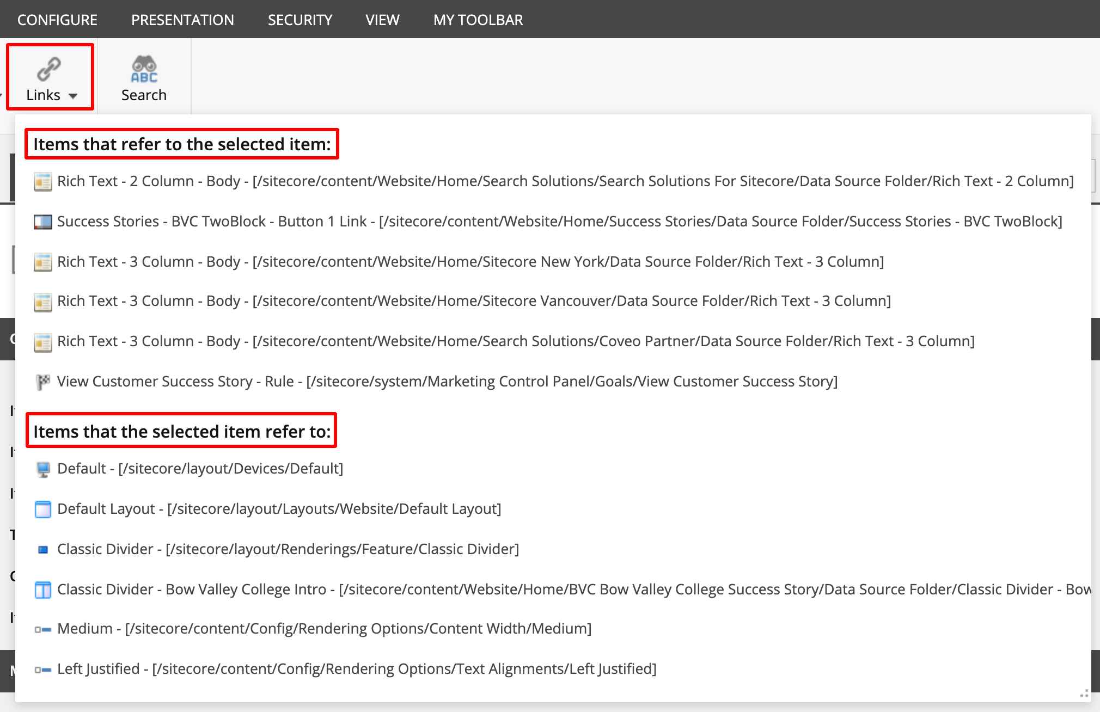Open Medium Content Width link

point(324,629)
